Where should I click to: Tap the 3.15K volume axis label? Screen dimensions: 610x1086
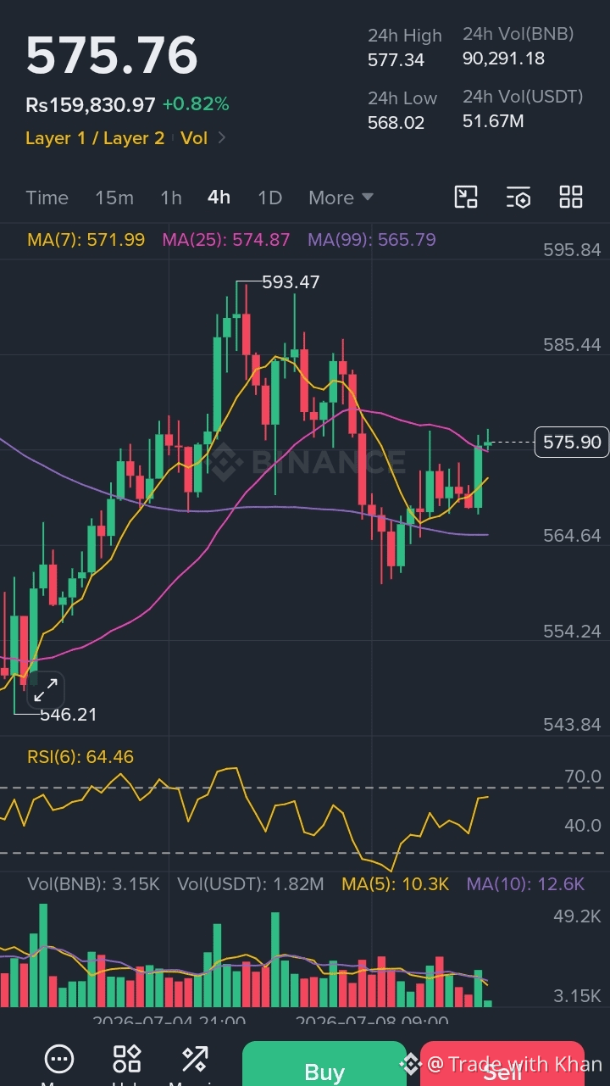(577, 996)
